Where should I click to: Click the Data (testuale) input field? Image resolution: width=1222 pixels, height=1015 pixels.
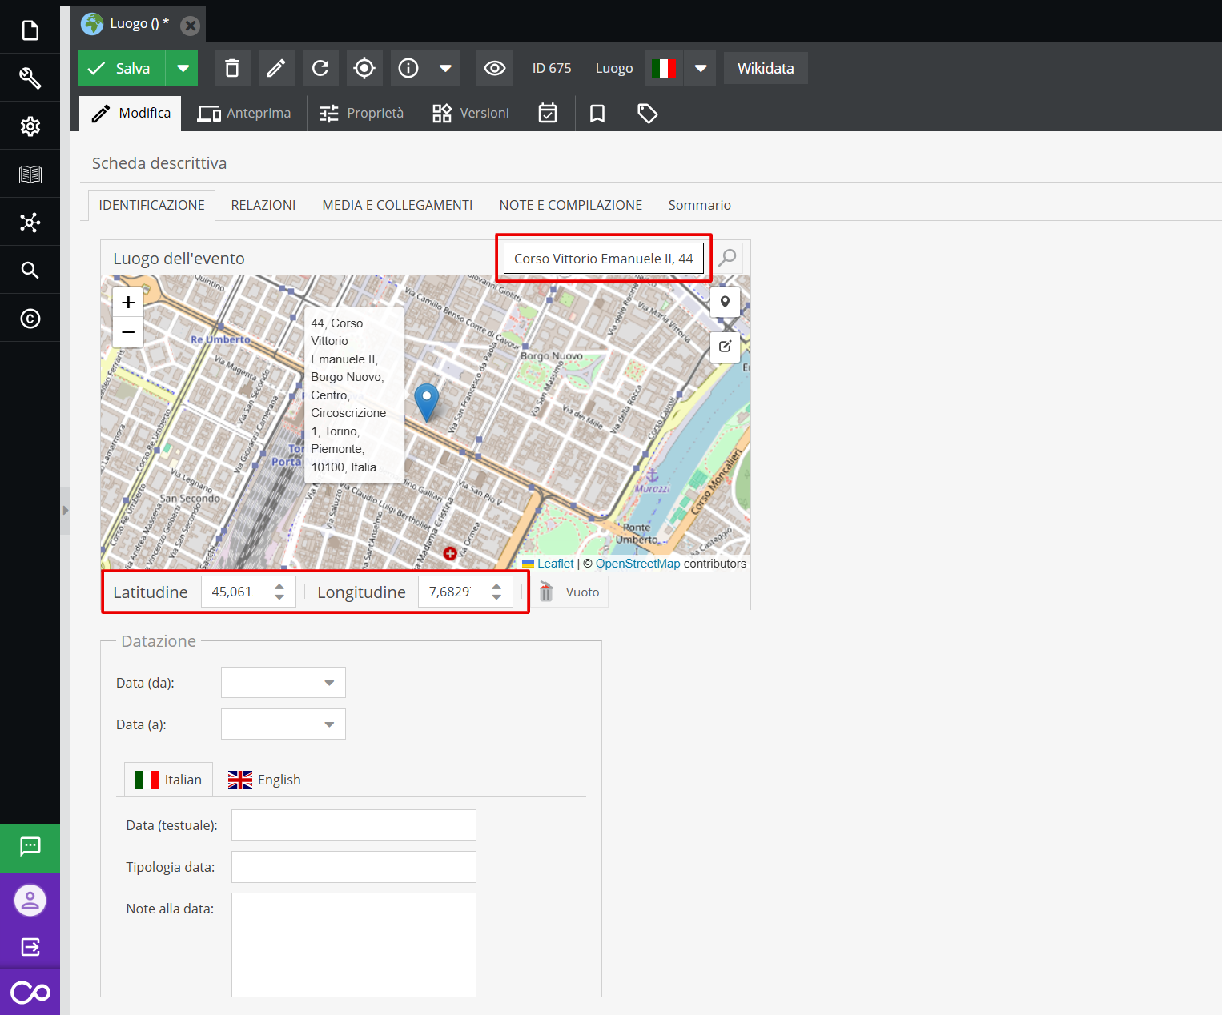point(354,825)
